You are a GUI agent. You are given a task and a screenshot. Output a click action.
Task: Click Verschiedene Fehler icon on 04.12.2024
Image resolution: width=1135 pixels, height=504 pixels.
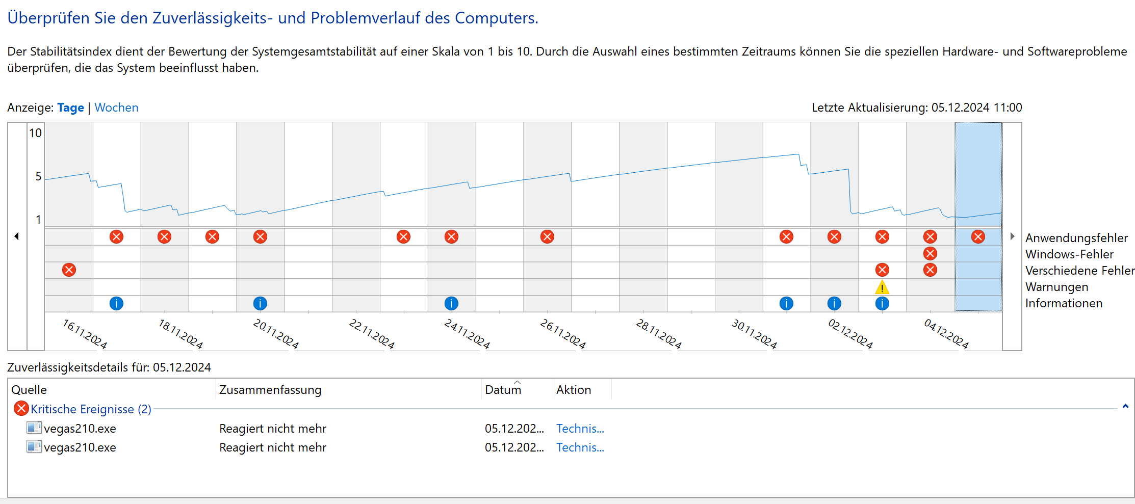[930, 270]
